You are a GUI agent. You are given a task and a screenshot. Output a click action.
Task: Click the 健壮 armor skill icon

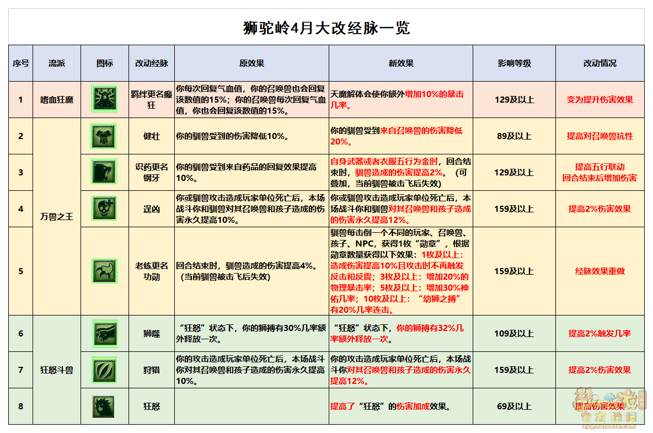click(x=104, y=136)
